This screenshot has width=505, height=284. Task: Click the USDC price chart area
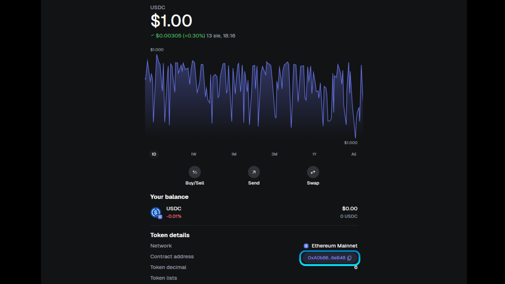tap(254, 96)
